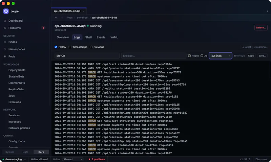Open the Writes Allowed dropdown

[x=73, y=159]
